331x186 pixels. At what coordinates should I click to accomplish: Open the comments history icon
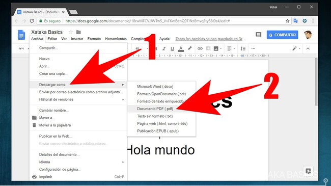click(259, 35)
